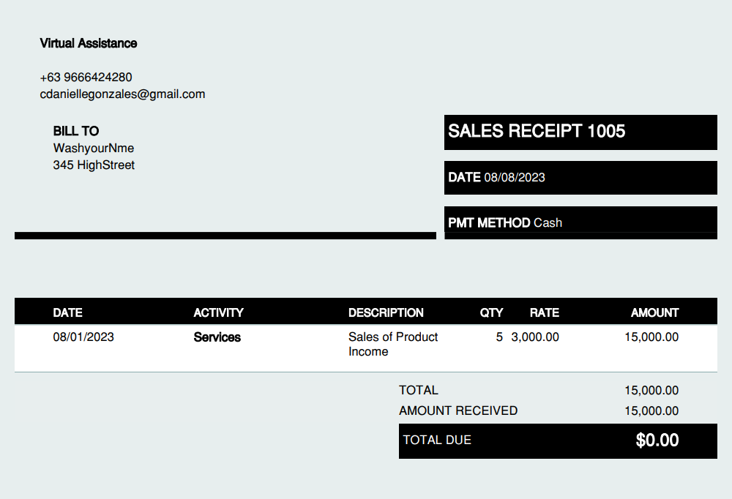
Task: Click the Sales of Product Income description
Action: (x=393, y=344)
